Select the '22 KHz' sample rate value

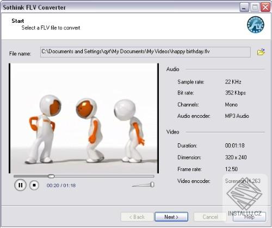(233, 82)
